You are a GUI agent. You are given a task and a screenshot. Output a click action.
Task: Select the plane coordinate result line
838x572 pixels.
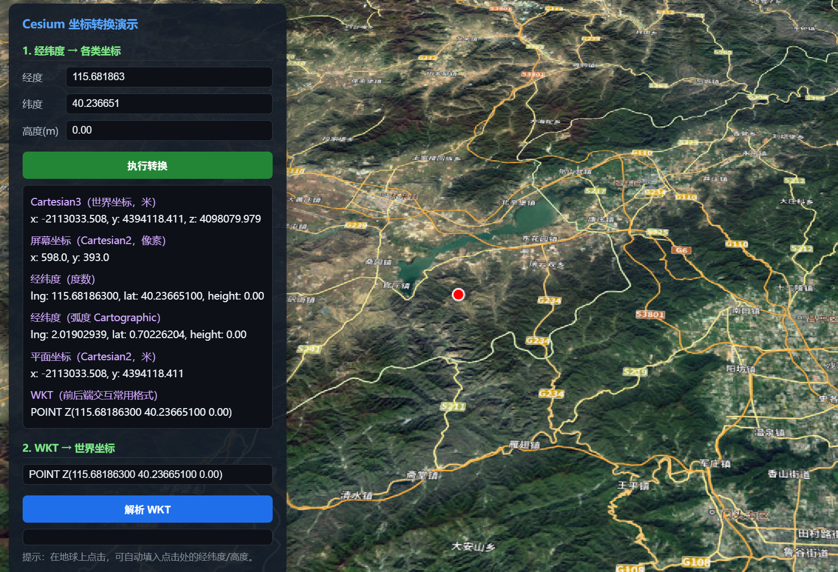point(107,374)
